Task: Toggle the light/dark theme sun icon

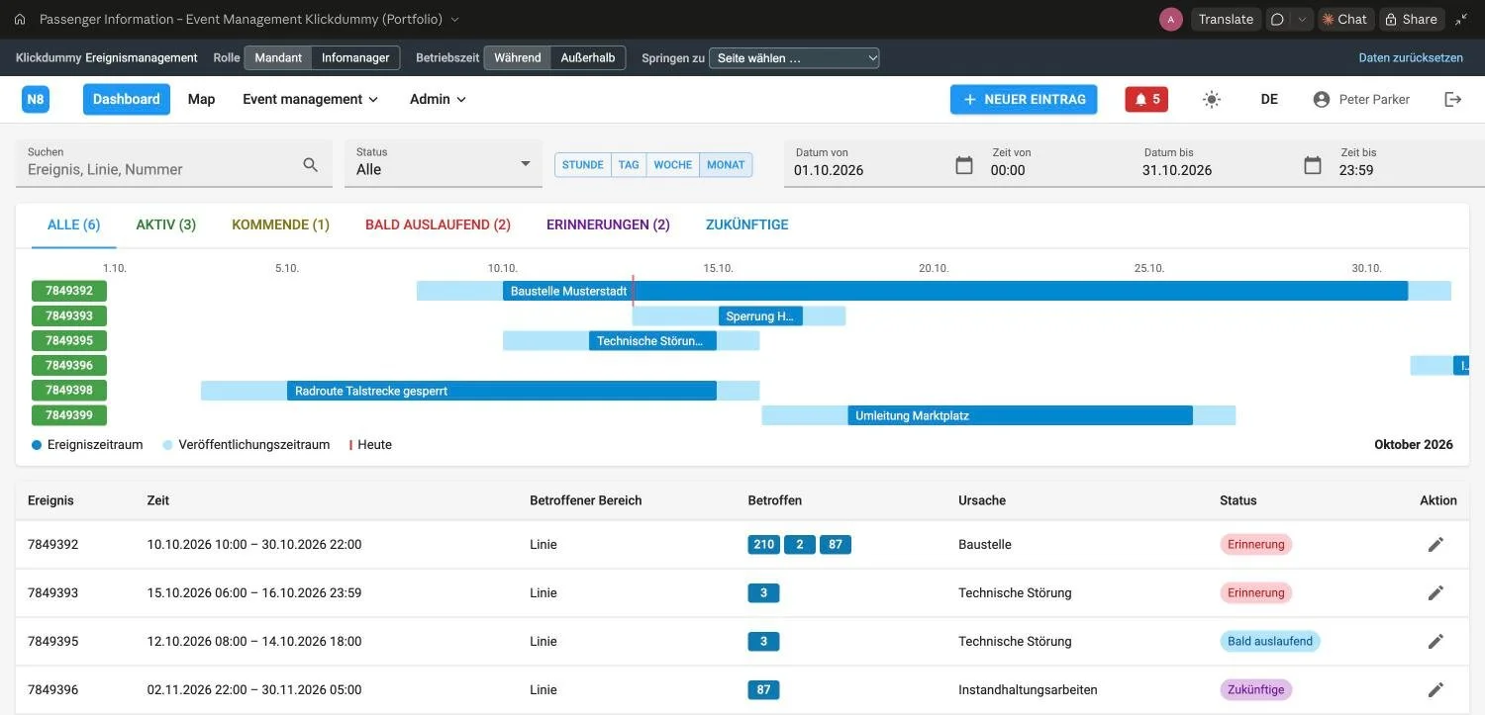Action: [1212, 99]
